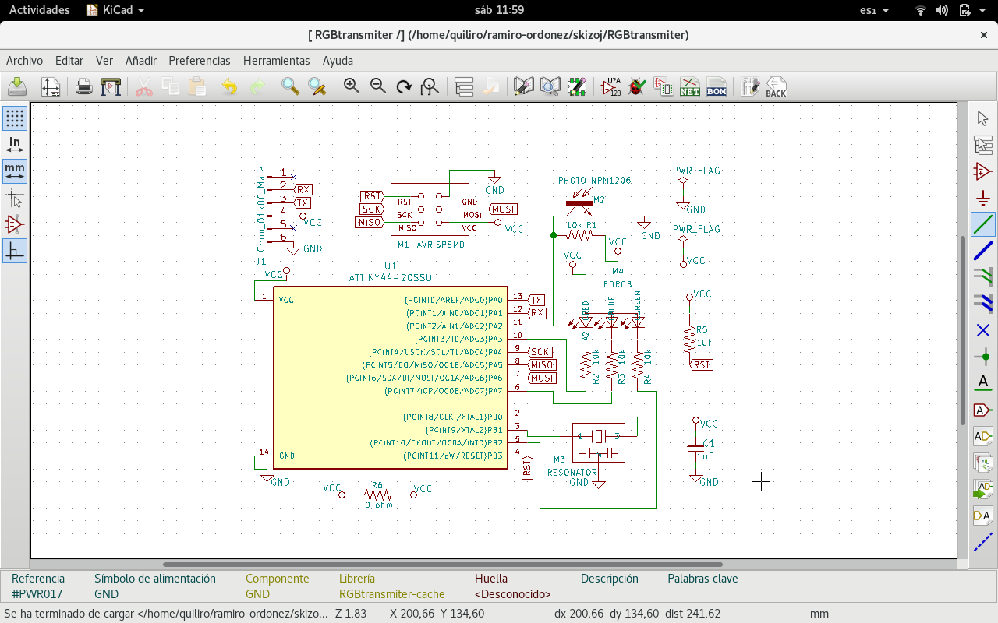Select the Place no-connect flag tool
This screenshot has width=998, height=623.
point(983,330)
